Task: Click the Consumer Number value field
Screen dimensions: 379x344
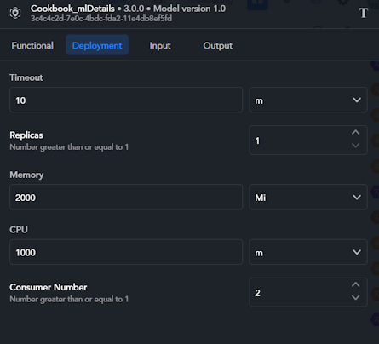Action: (300, 292)
